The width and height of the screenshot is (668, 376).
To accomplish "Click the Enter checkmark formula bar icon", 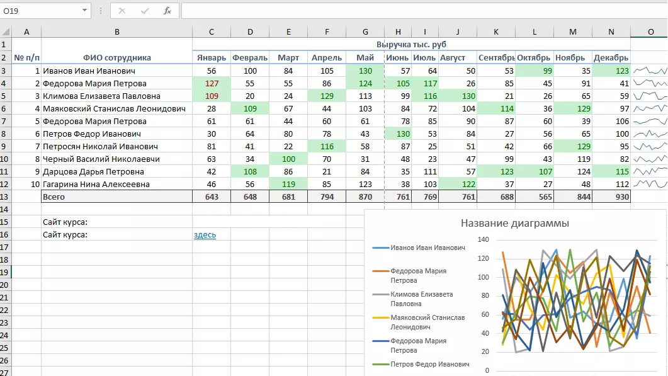I will pyautogui.click(x=145, y=11).
